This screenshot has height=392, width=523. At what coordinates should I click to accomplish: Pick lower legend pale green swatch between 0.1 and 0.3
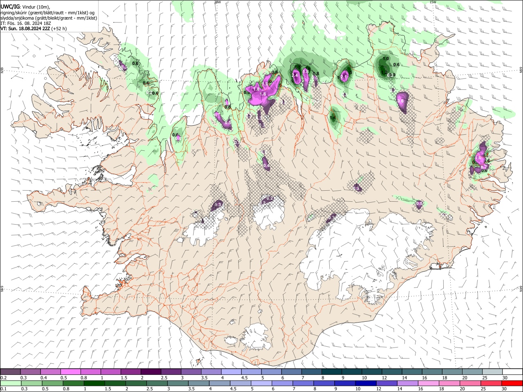click(11, 383)
